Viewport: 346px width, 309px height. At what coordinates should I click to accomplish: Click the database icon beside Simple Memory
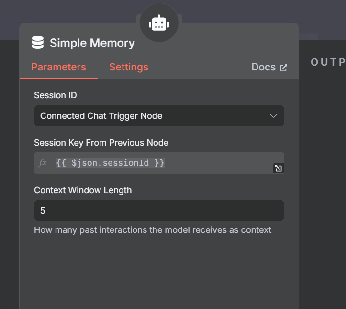(38, 43)
